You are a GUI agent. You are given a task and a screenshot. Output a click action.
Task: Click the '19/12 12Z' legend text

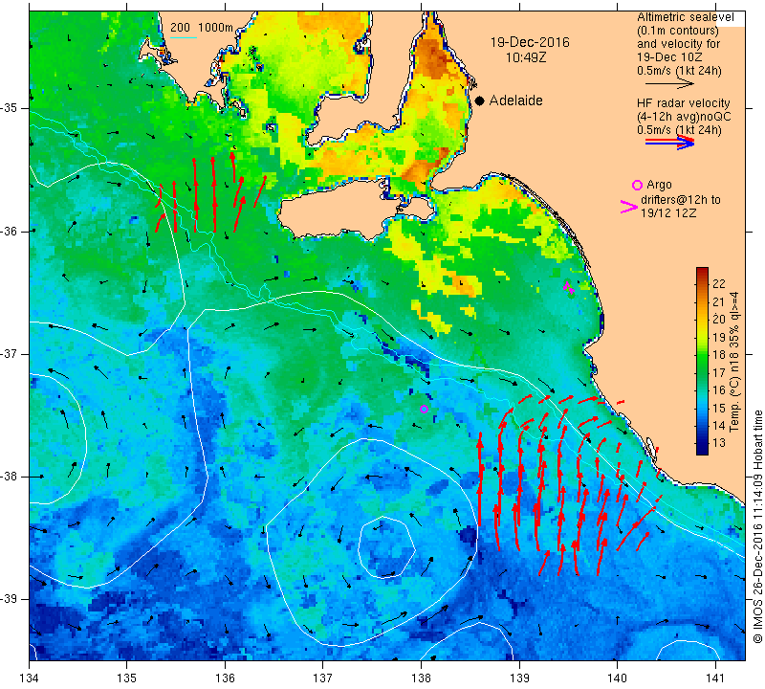point(667,213)
